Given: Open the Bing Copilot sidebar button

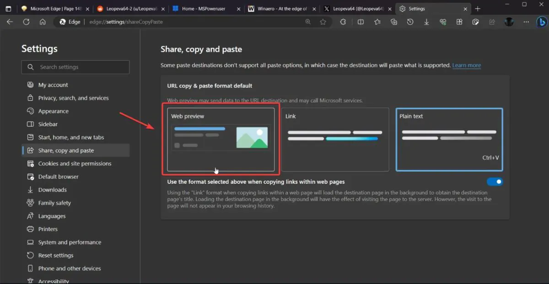Looking at the screenshot, I should tap(541, 22).
